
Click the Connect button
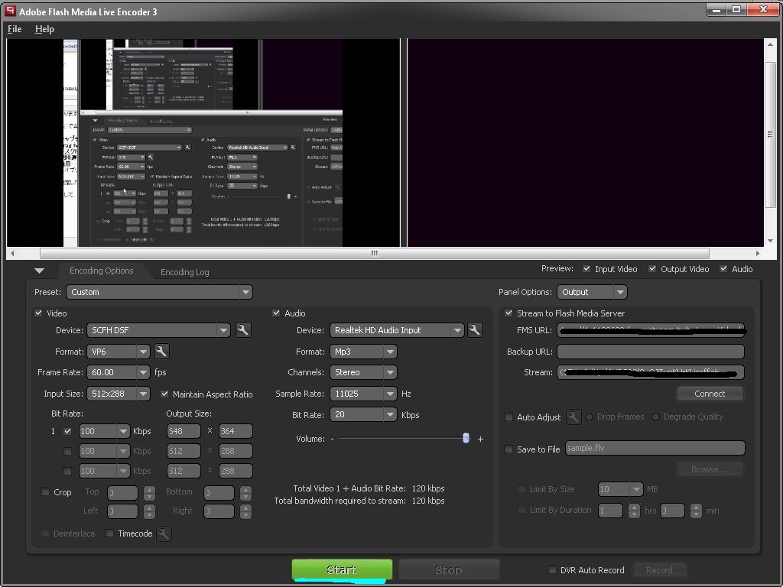coord(710,394)
